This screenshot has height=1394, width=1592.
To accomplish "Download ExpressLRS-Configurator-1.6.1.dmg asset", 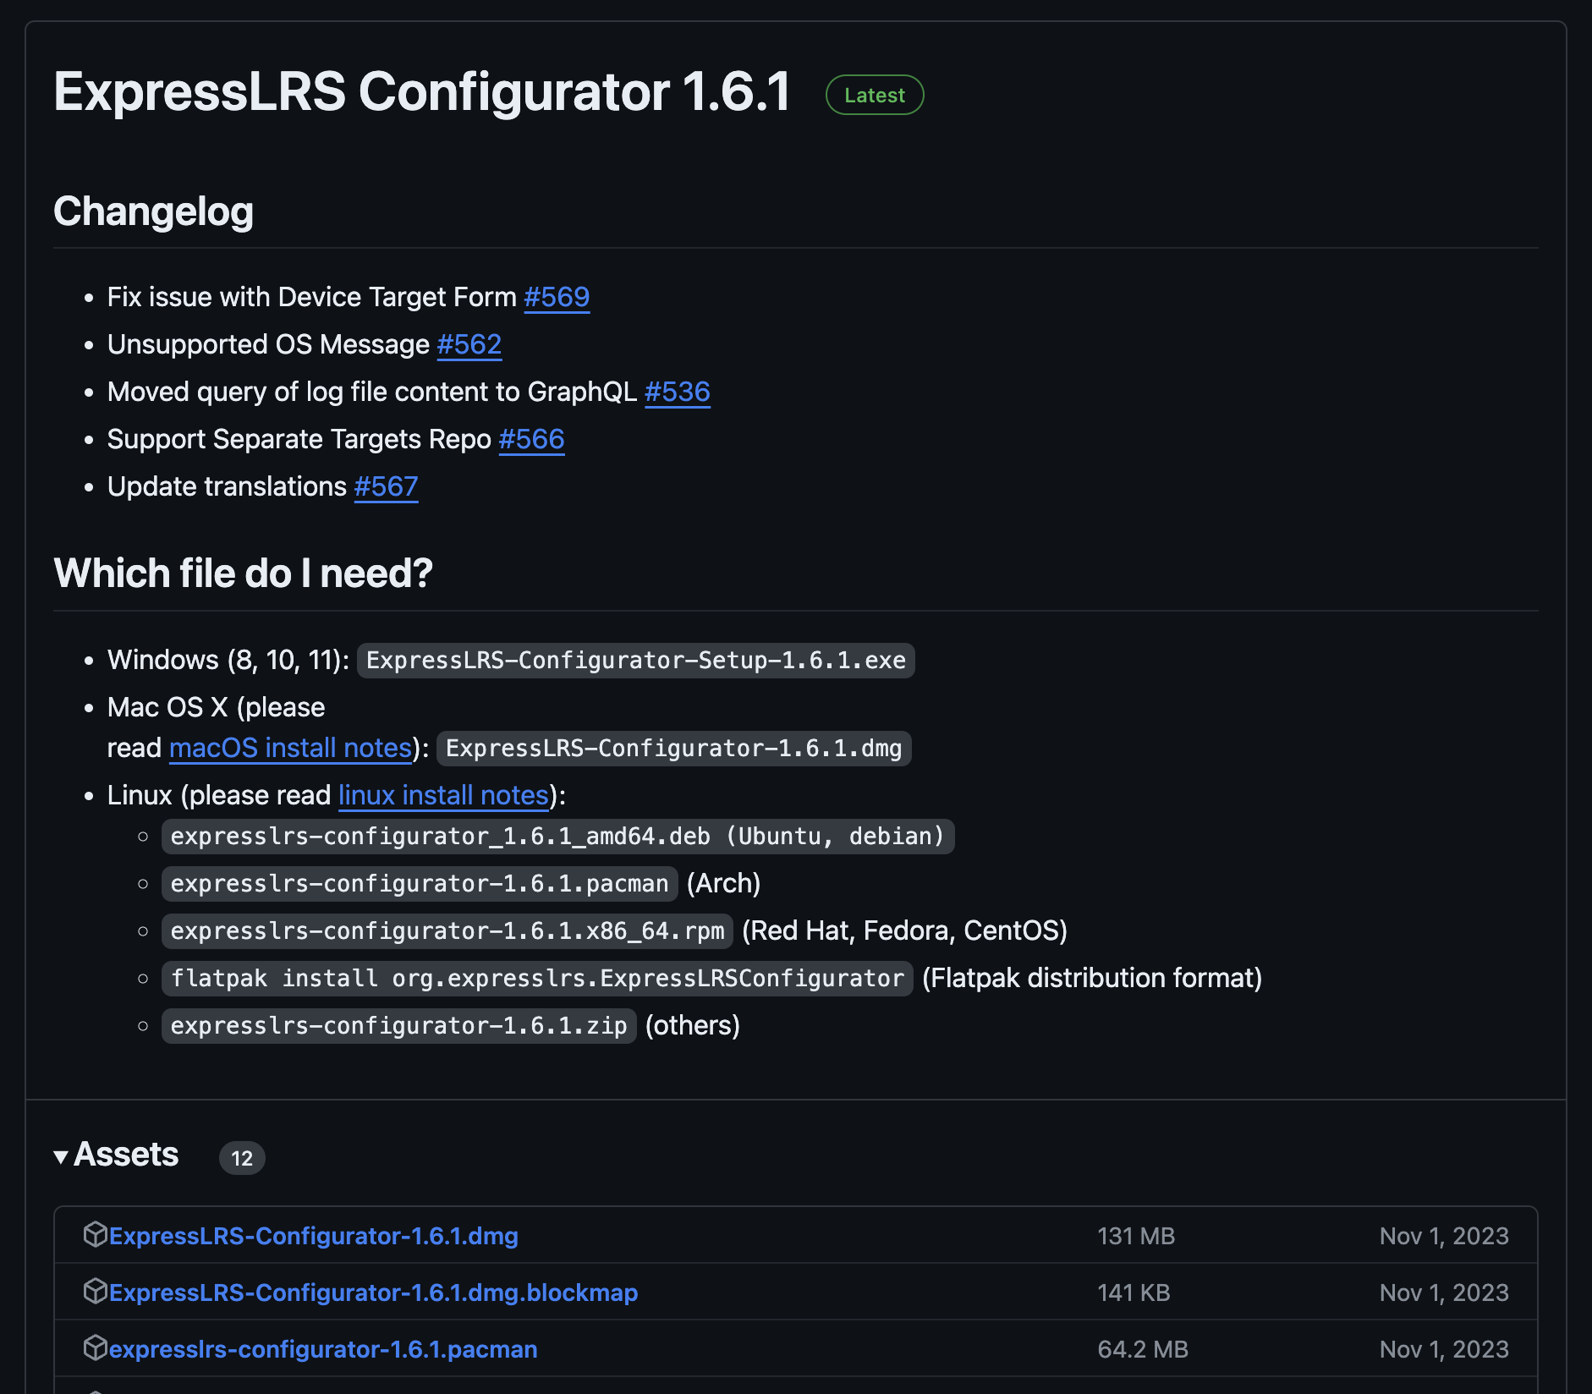I will pos(314,1236).
